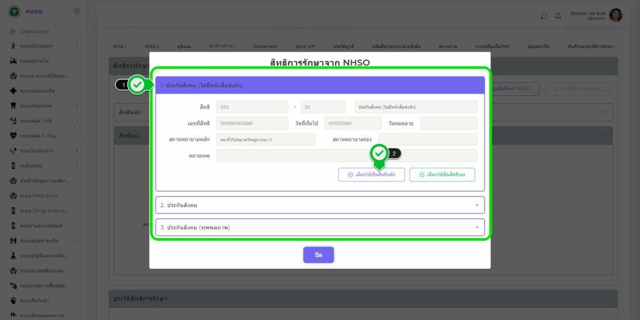Select the X-Ray room system icon
Screen dimensions: 640x320
12,135
